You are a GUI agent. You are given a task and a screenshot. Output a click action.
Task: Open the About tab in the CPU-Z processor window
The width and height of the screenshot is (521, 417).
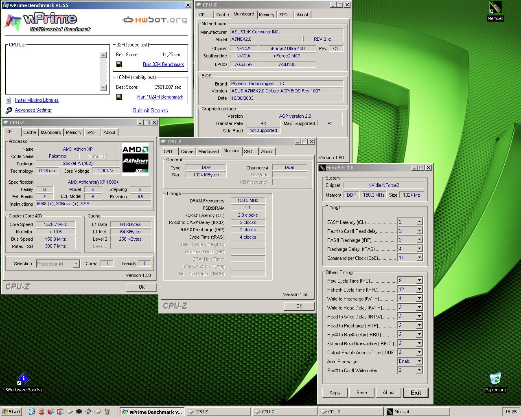click(x=109, y=132)
